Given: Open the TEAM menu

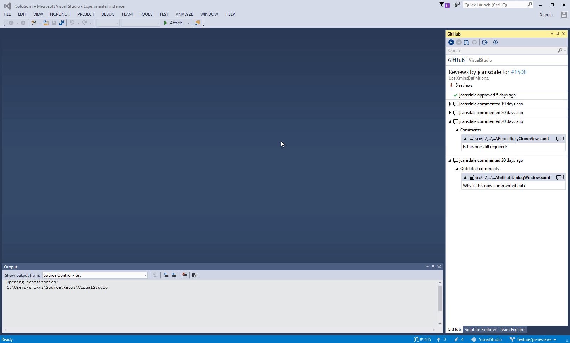Looking at the screenshot, I should [127, 14].
